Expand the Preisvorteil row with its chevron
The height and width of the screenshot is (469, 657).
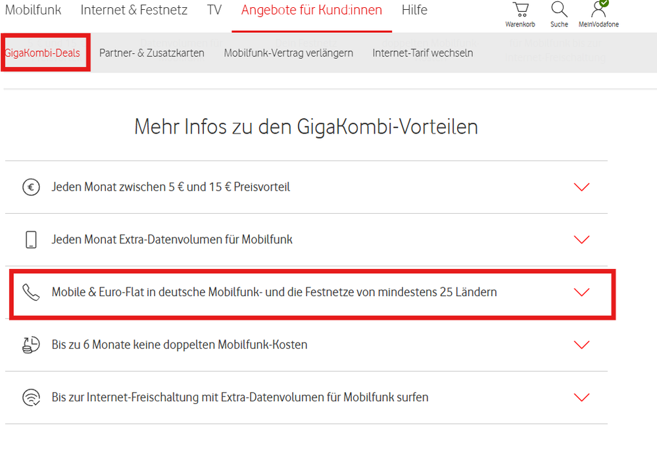tap(581, 187)
